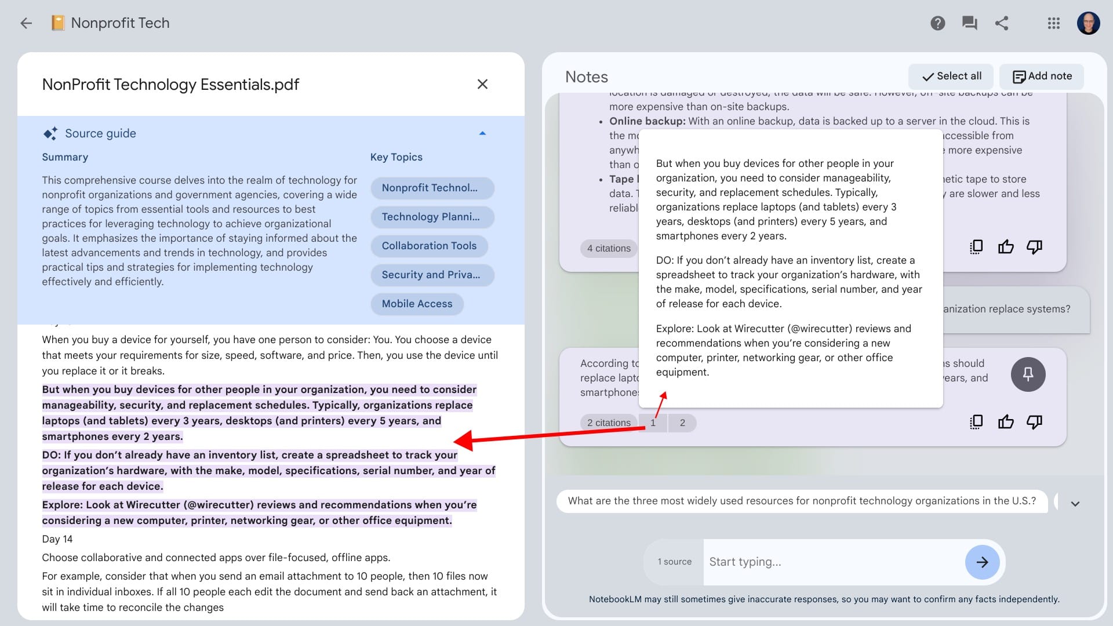Click the source paragraph 'Choose collaborative and connected apps'
Image resolution: width=1113 pixels, height=626 pixels.
216,558
